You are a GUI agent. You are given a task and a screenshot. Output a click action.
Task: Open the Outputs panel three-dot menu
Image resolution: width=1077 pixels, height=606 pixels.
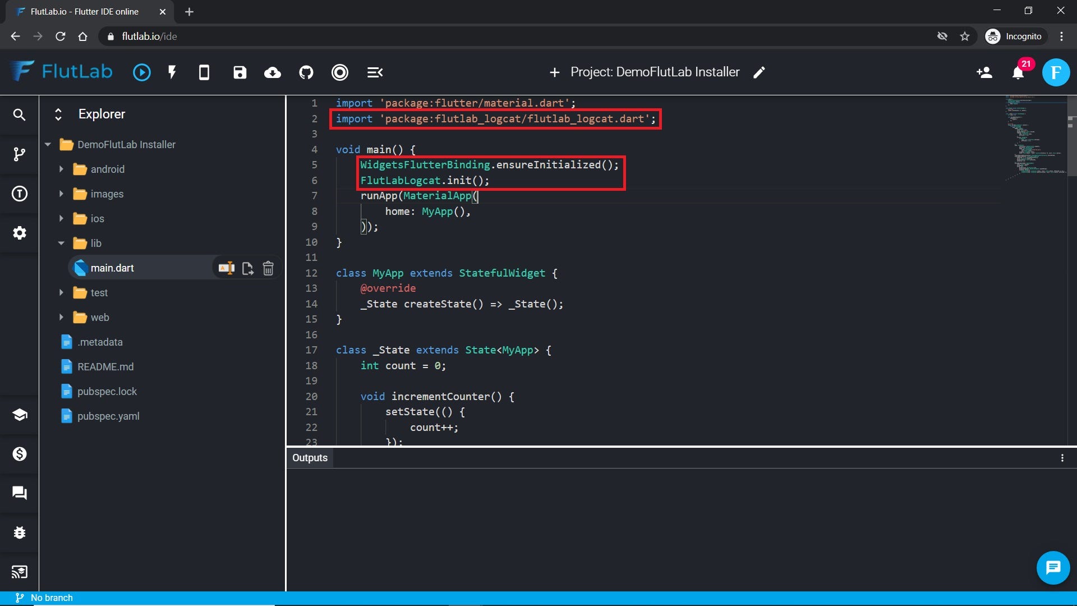pyautogui.click(x=1062, y=458)
